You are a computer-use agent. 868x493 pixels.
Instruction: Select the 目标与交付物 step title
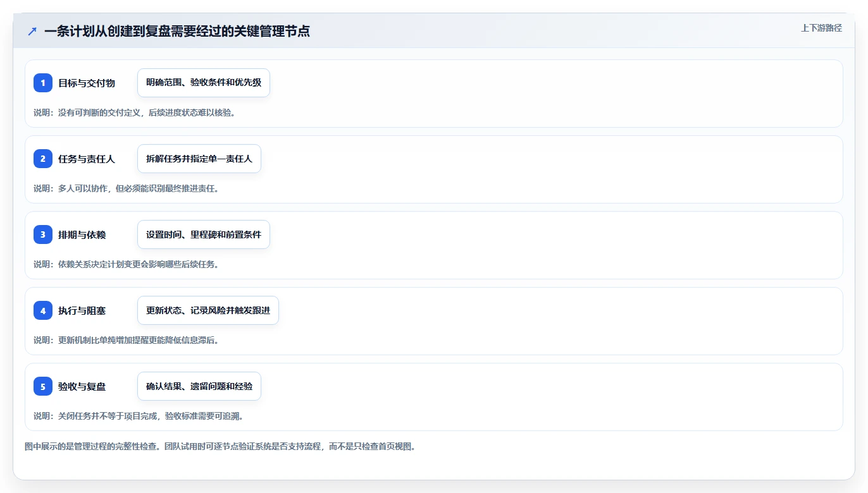[x=87, y=83]
